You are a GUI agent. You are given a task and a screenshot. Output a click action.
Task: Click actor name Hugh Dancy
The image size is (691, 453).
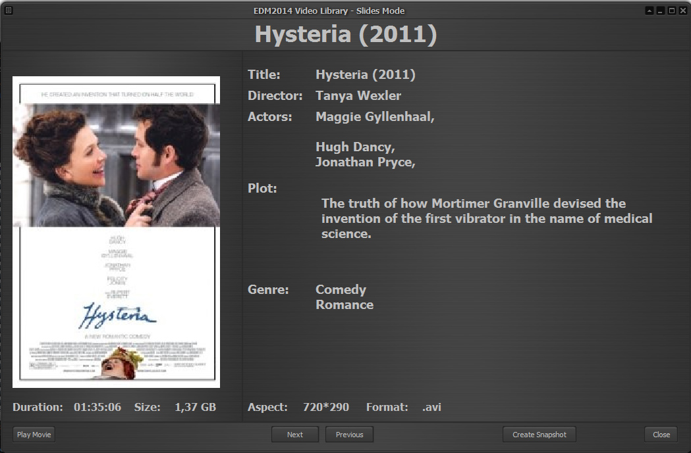[x=355, y=147]
